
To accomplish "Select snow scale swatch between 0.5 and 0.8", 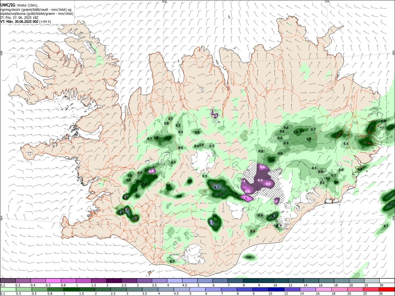I will pos(53,281).
